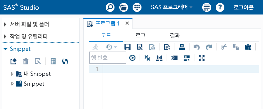Click the paste clipboard icon
This screenshot has width=263, height=109.
coord(248,47)
